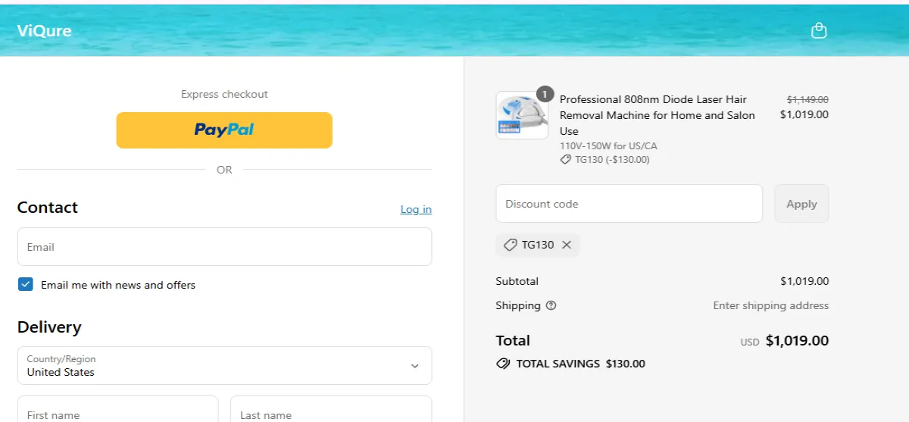
Task: Click Enter shipping address text
Action: point(771,306)
